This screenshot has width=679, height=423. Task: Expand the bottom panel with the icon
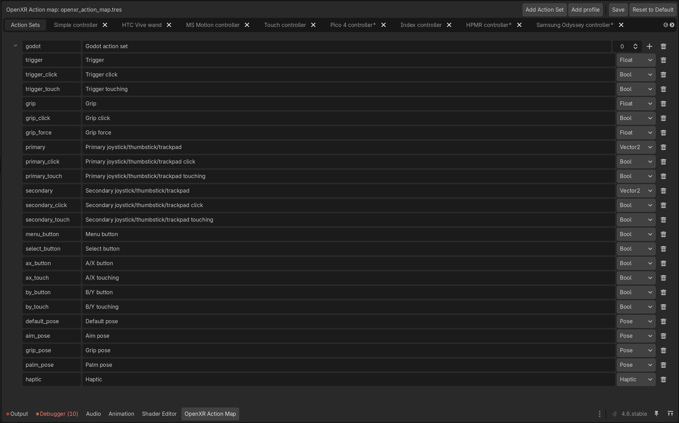[670, 414]
